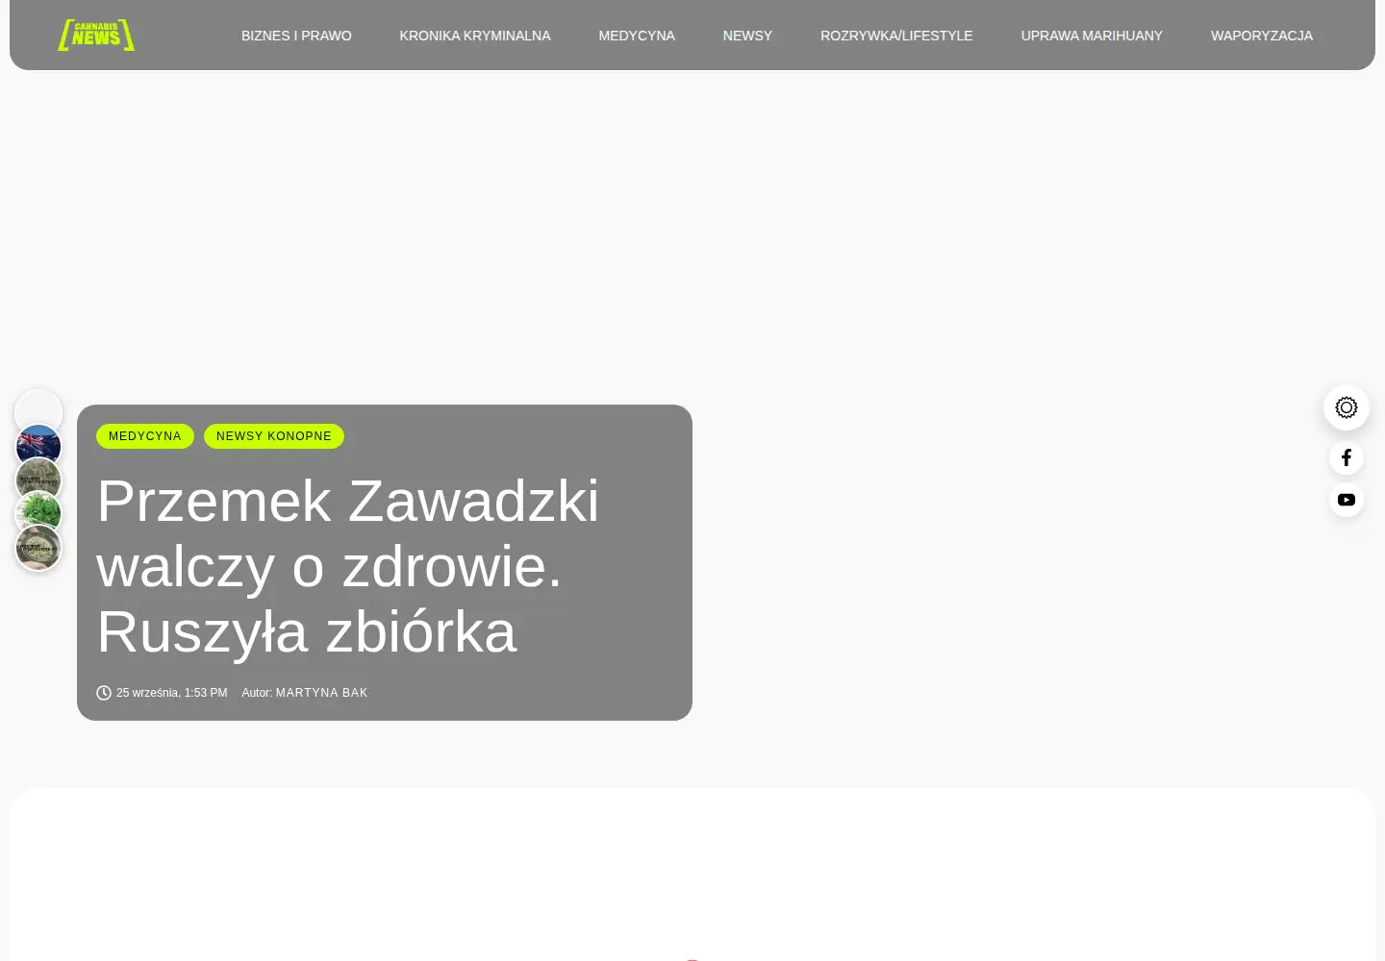1385x961 pixels.
Task: Open the green hemp plant story thumbnail
Action: (x=38, y=514)
